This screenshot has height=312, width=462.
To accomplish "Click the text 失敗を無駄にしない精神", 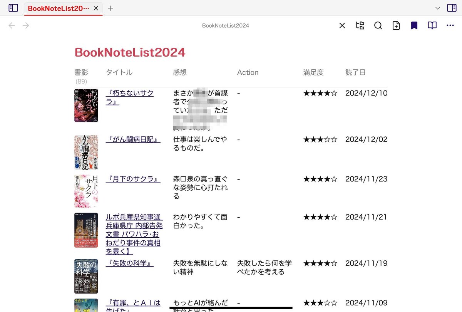I will pos(200,268).
